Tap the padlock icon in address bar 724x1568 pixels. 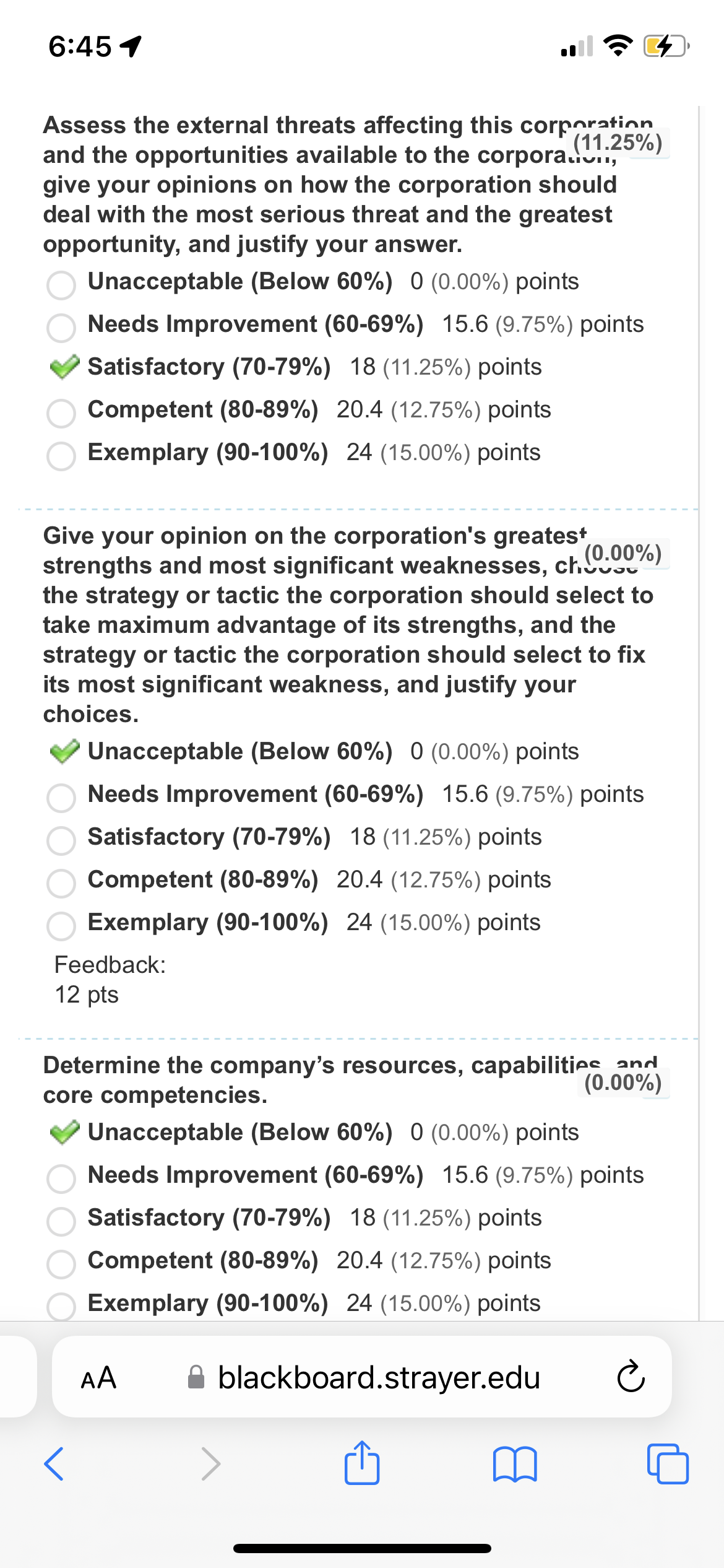pos(196,1377)
